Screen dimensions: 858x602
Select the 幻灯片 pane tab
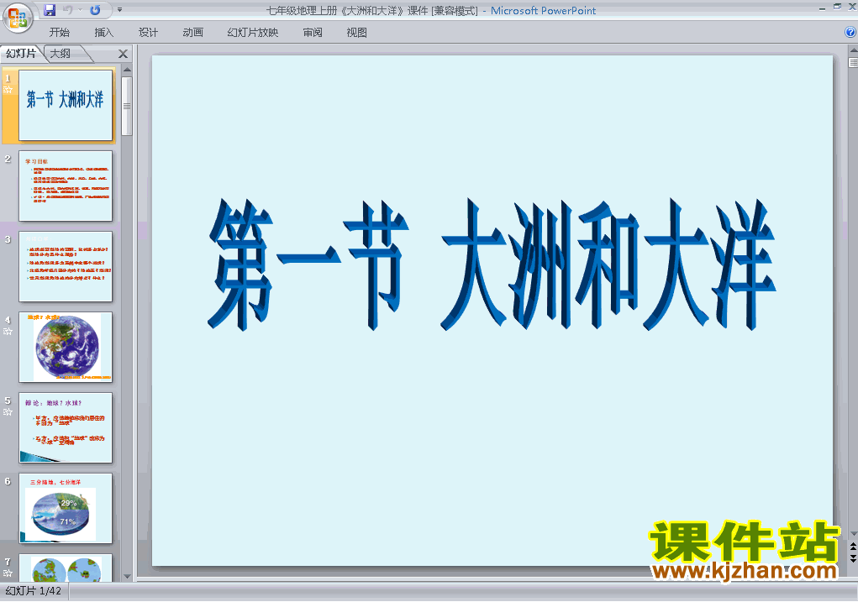(21, 54)
